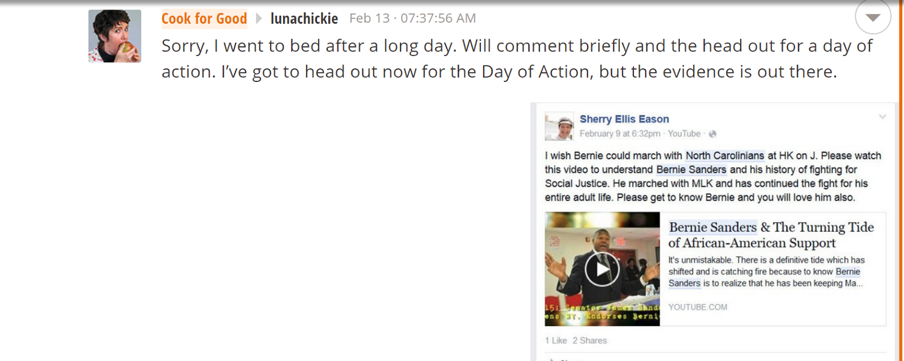Click the Sherry Ellis Eason name link

(624, 119)
